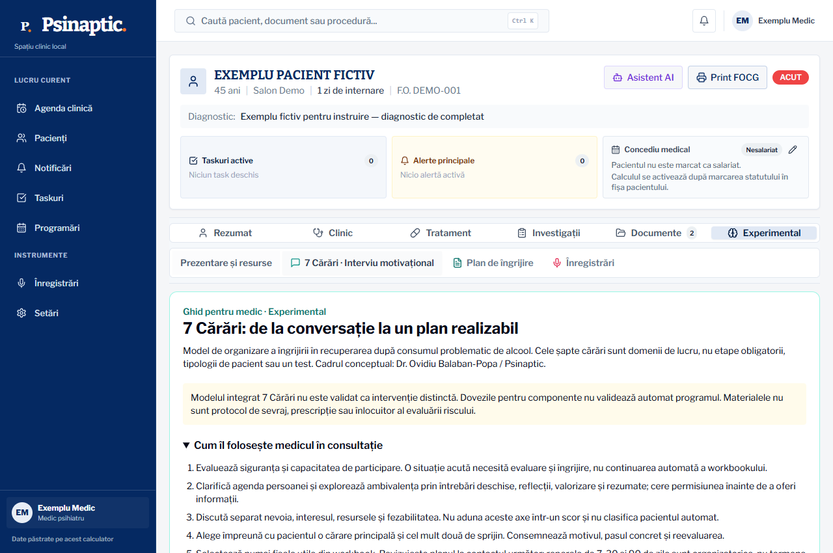
Task: Open Înregistrări in the sidebar
Action: [x=78, y=283]
